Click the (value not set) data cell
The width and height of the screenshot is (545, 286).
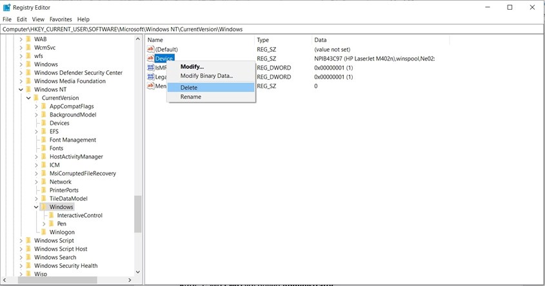click(332, 50)
